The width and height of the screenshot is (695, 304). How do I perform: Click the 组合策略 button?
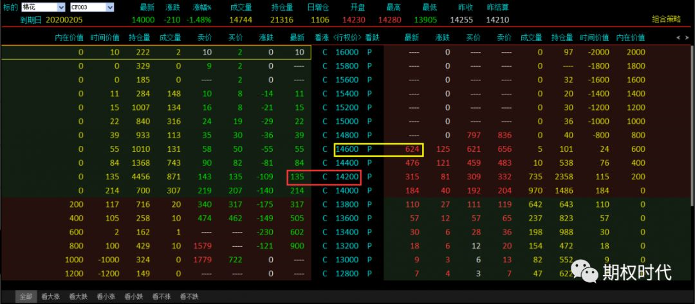pyautogui.click(x=666, y=19)
